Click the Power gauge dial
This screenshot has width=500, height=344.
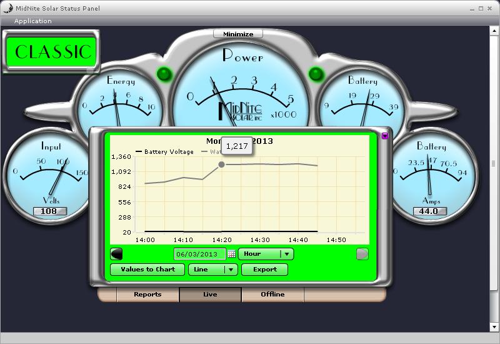tap(241, 86)
